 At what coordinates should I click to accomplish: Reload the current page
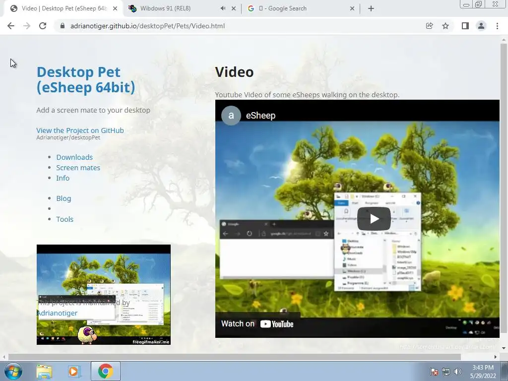[x=43, y=26]
